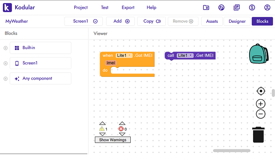This screenshot has height=155, width=275.
Task: Open the Screen1 screen selector
Action: (x=83, y=21)
